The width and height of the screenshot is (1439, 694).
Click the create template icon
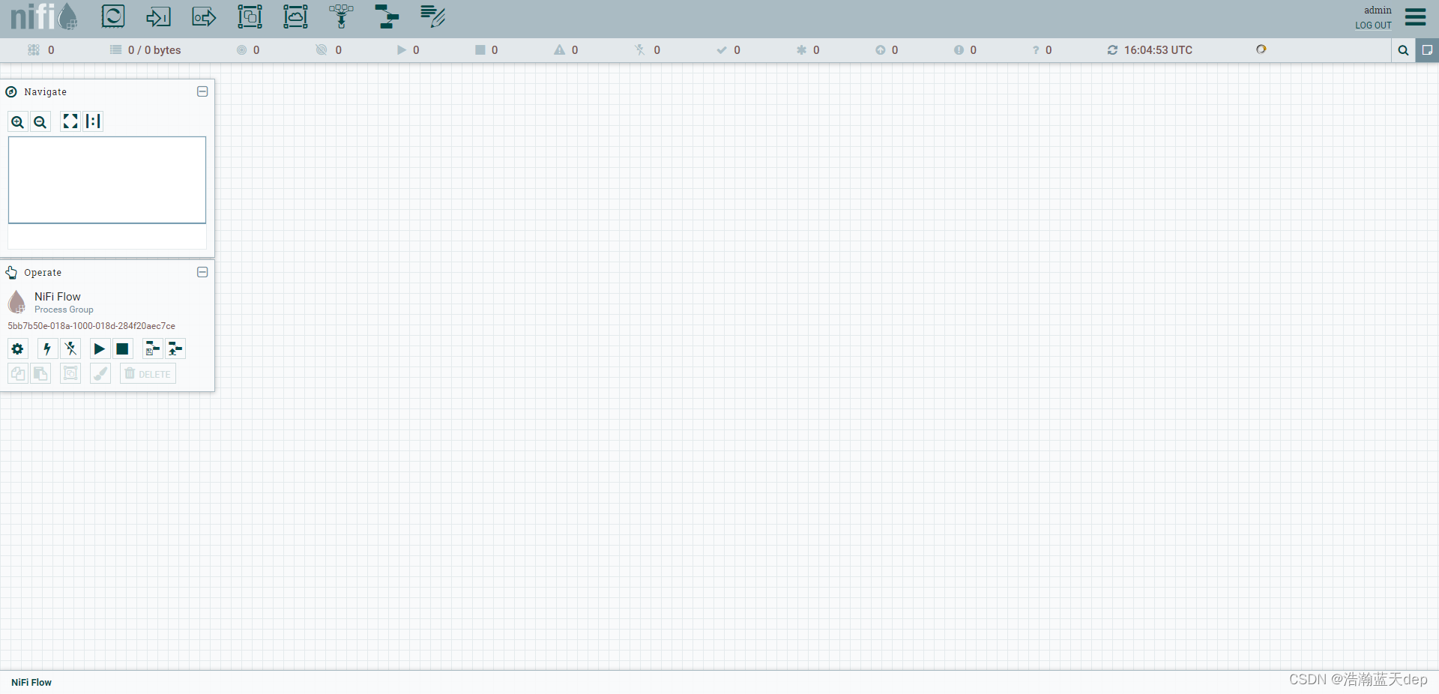pyautogui.click(x=152, y=348)
